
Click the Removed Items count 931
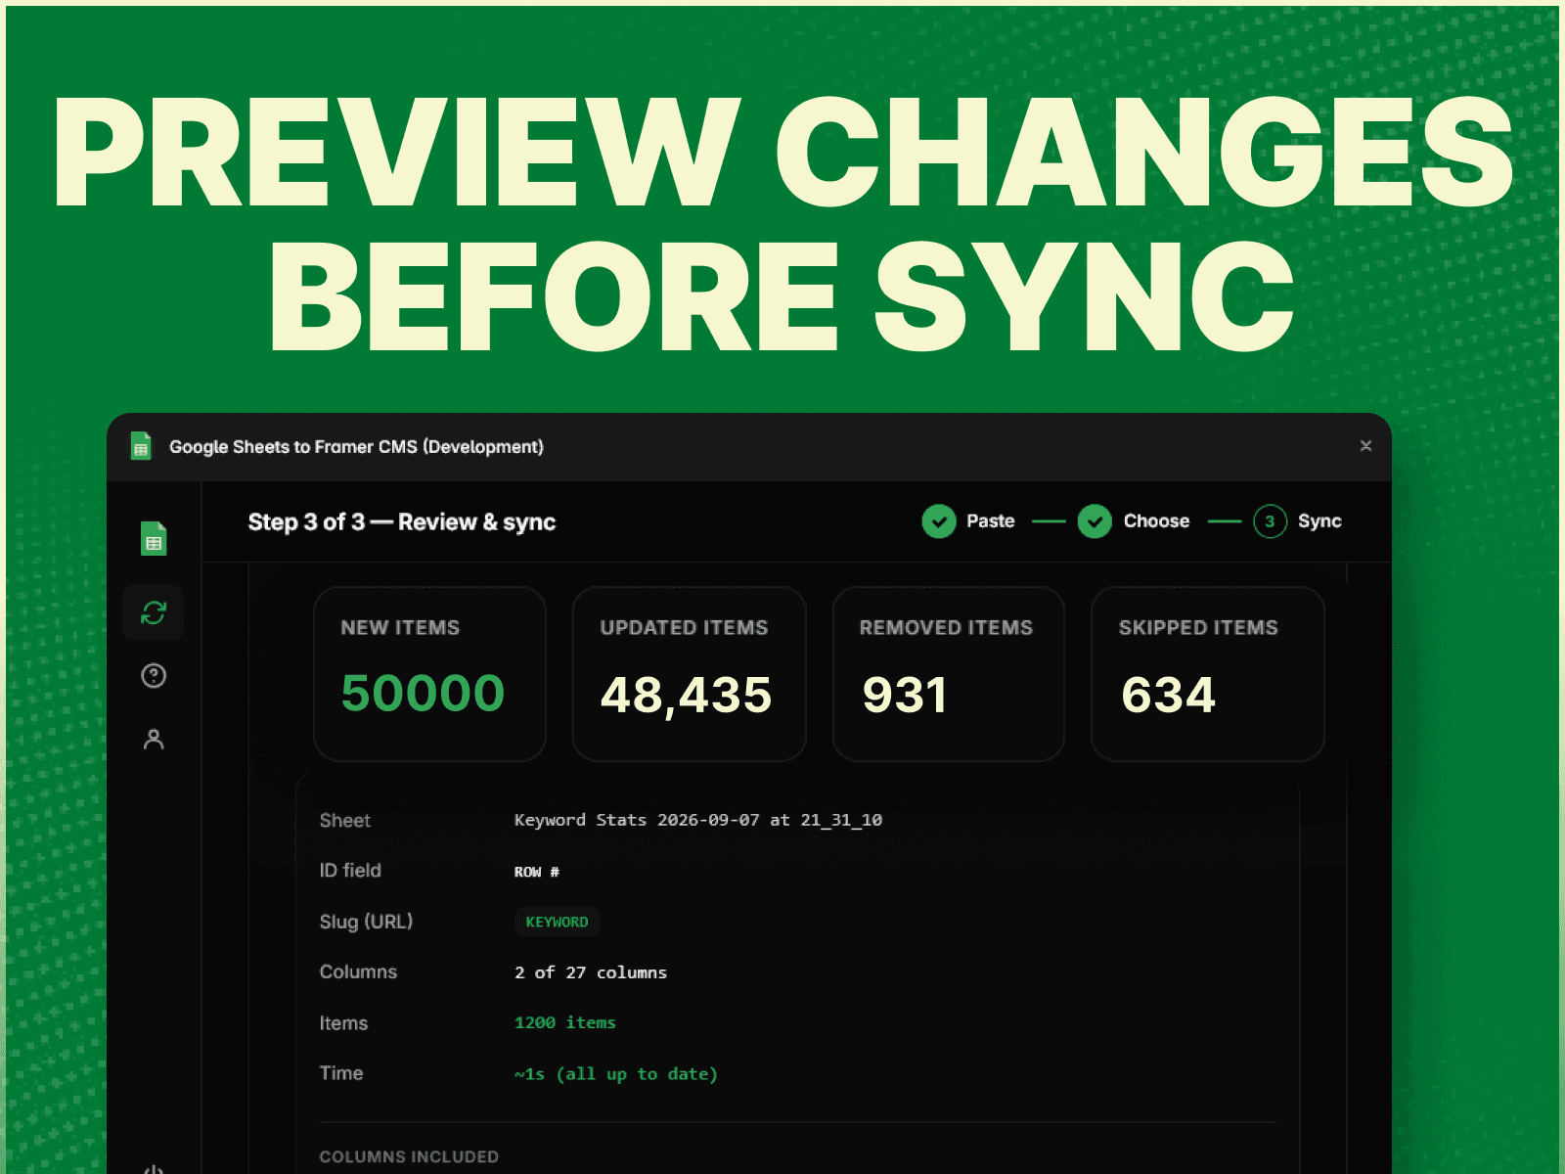point(905,696)
